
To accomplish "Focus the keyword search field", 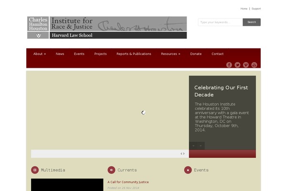I will pyautogui.click(x=221, y=22).
